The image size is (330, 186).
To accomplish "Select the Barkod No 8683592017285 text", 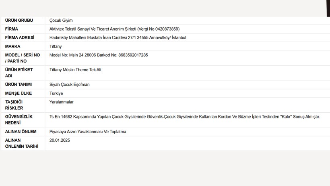I will pos(122,55).
